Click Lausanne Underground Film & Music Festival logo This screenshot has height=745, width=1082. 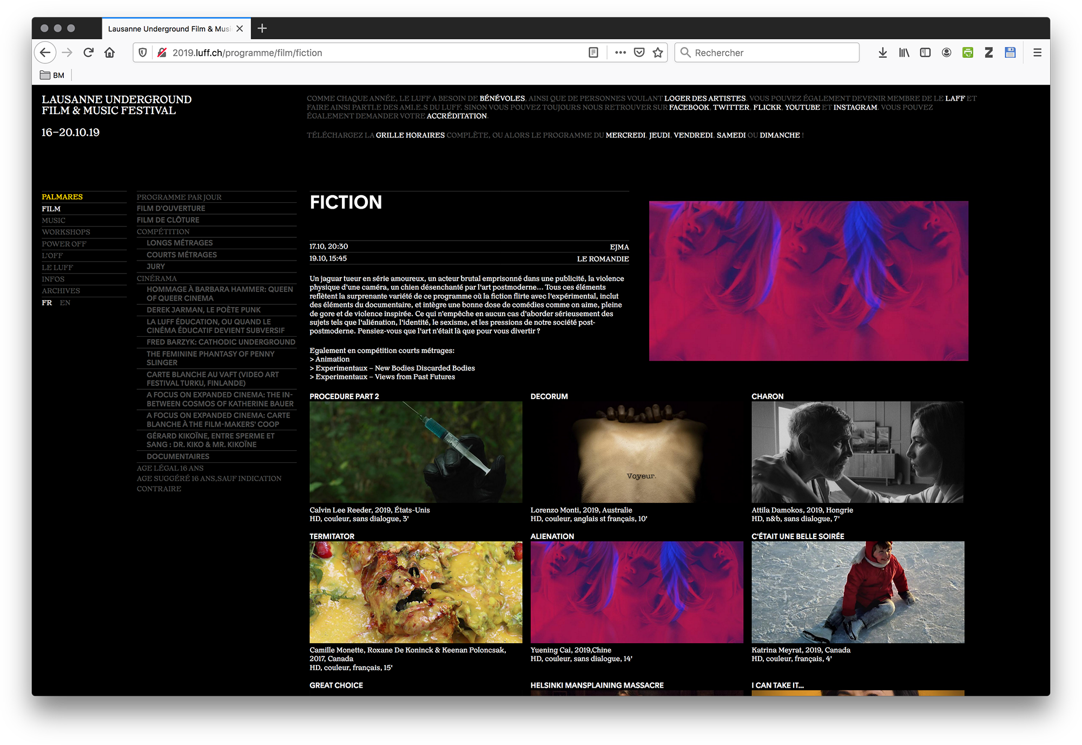coord(117,105)
